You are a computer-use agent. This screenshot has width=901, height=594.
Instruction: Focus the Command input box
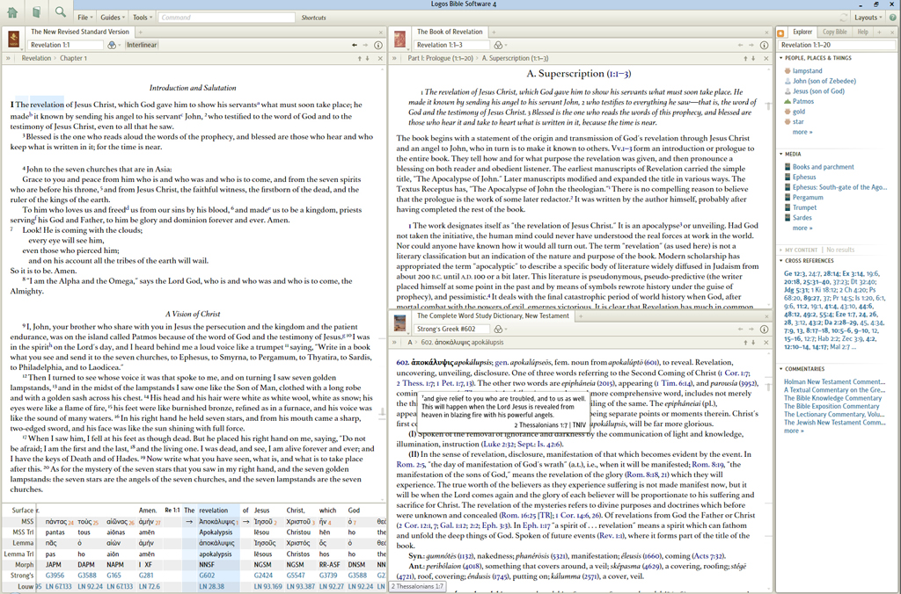tap(226, 18)
